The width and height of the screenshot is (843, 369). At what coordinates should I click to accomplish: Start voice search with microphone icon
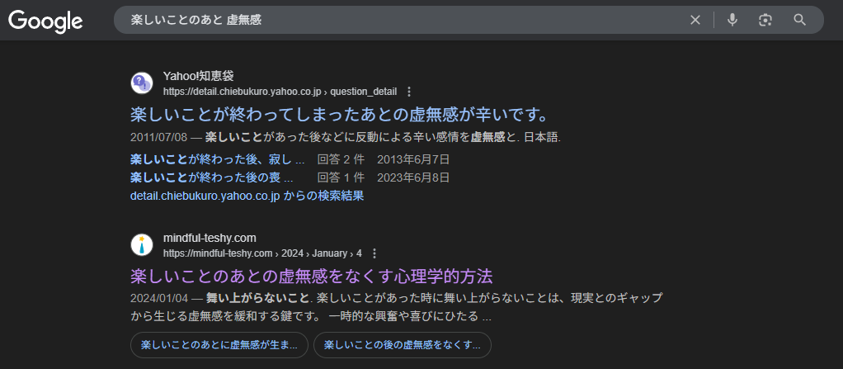(x=732, y=20)
